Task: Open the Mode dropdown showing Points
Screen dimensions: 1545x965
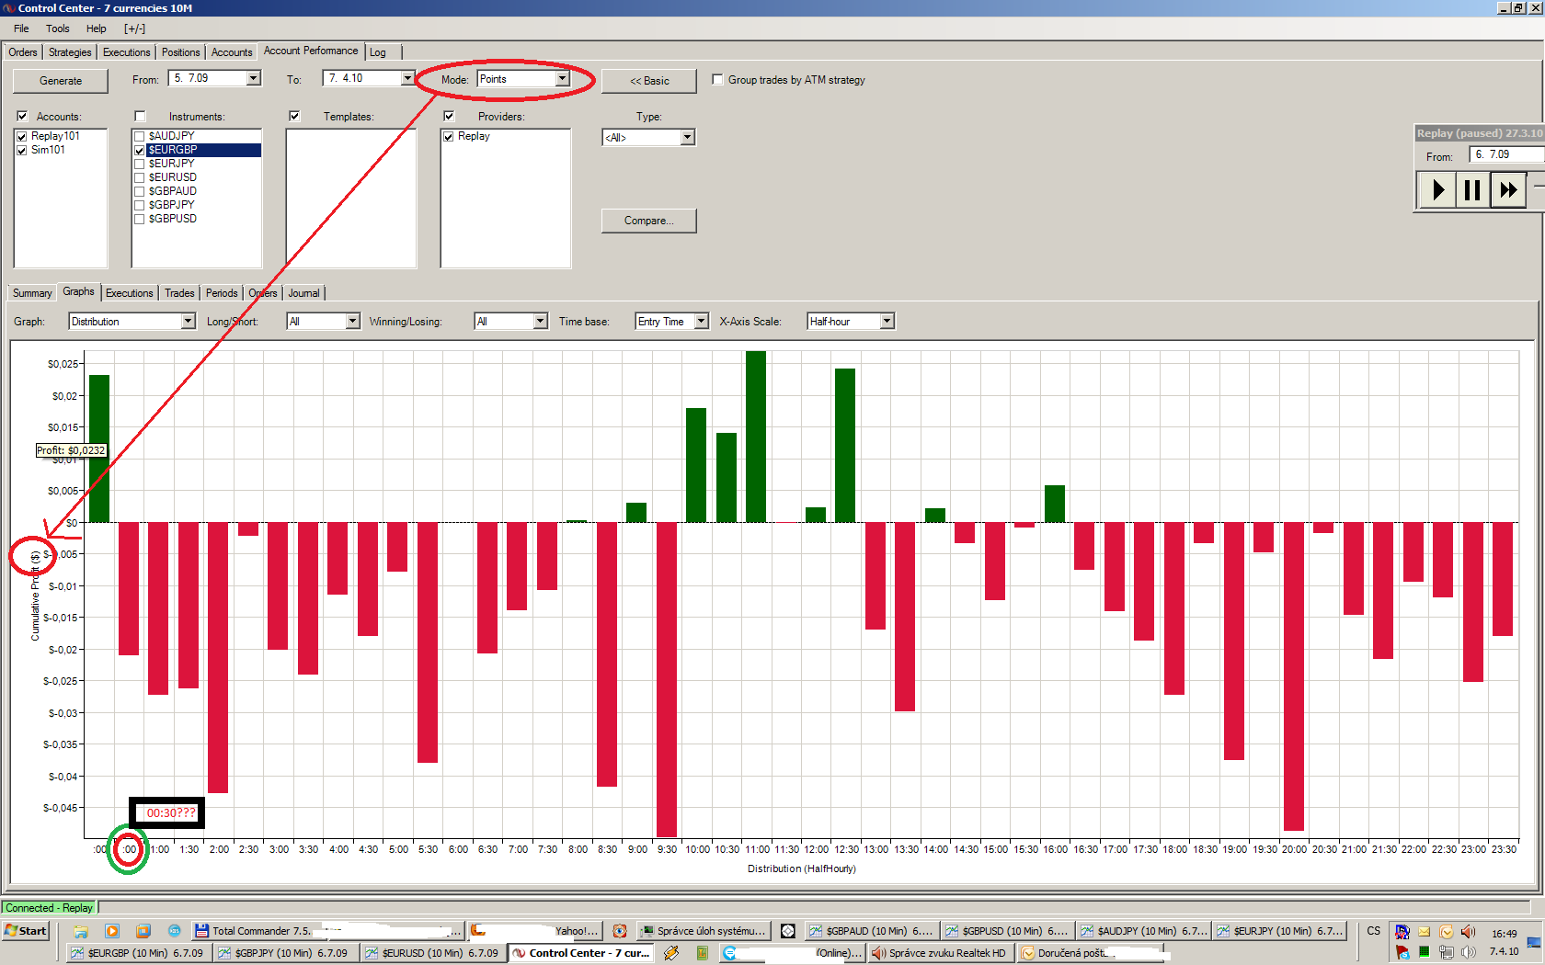Action: [523, 79]
